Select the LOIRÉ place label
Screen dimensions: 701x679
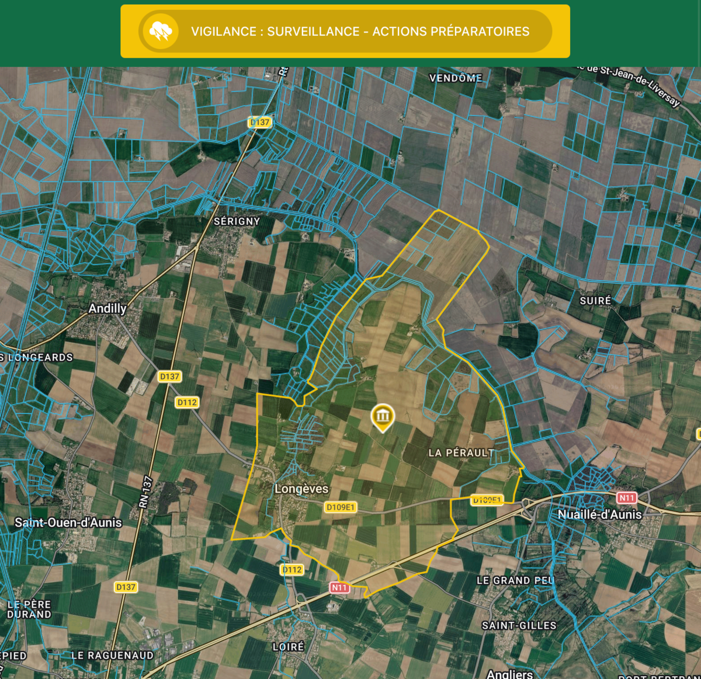[x=289, y=647]
